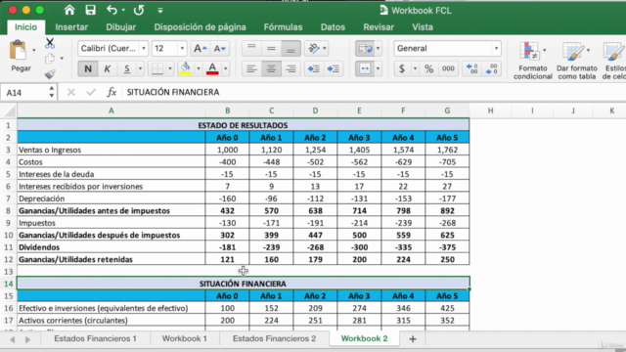Apply currency dollar format
The width and height of the screenshot is (626, 352).
(x=402, y=68)
